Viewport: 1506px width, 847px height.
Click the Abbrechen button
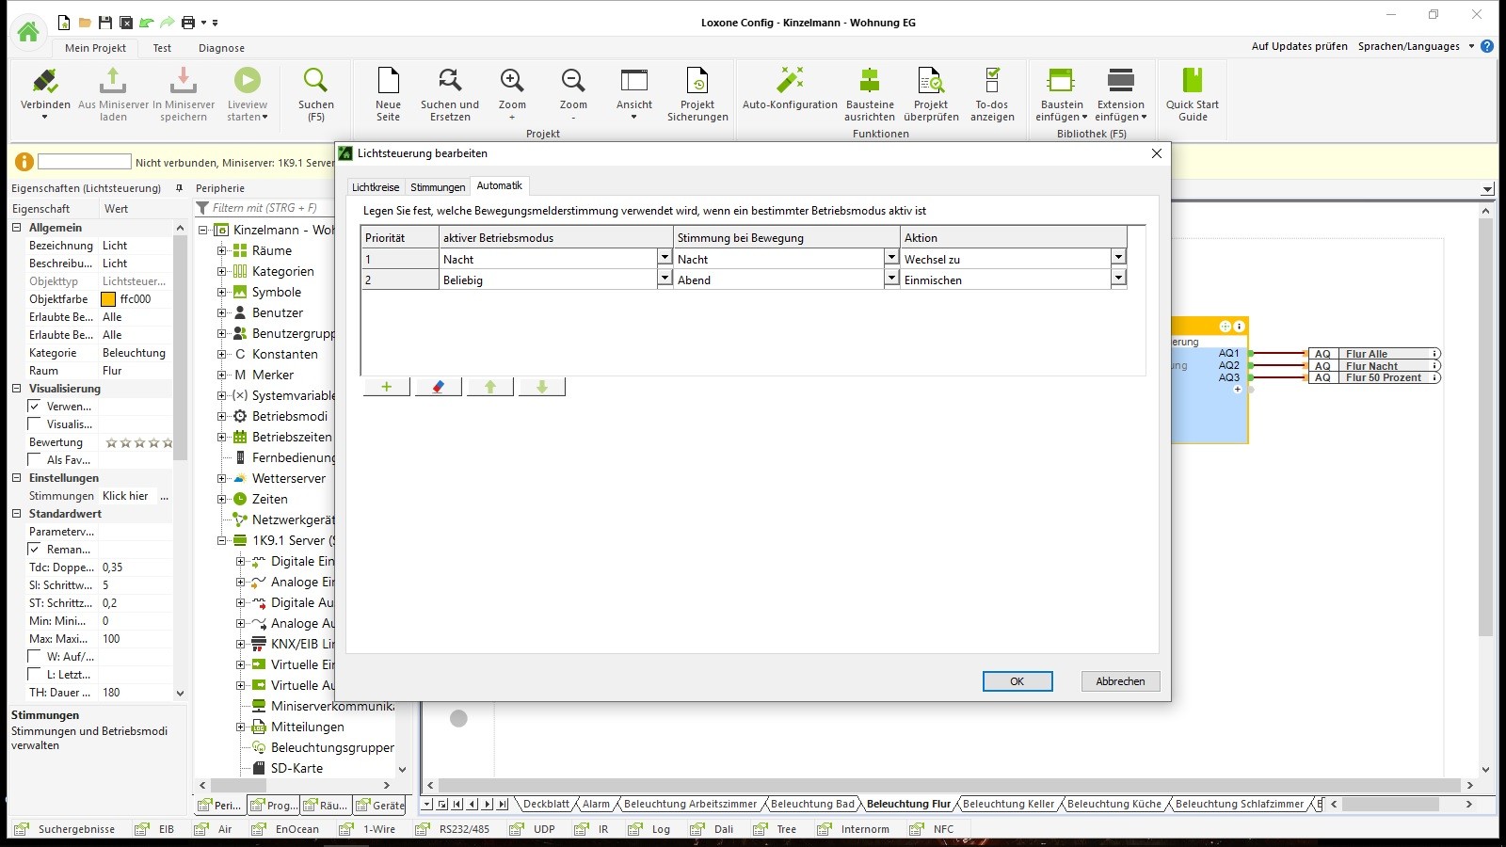coord(1120,681)
